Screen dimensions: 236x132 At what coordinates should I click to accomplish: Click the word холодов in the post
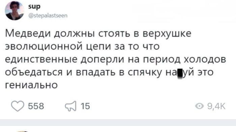point(205,59)
